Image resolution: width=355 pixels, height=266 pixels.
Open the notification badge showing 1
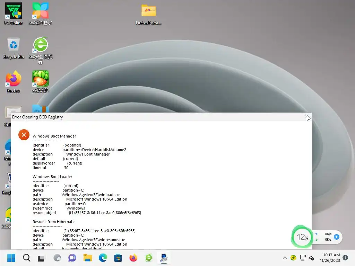pos(345,258)
